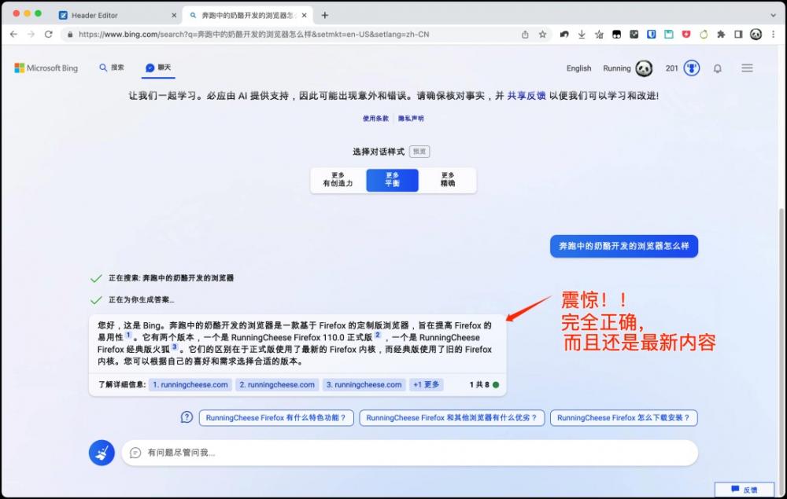Ask RunningCheese Firefox 有什么特色功能？
The image size is (787, 499).
(276, 418)
